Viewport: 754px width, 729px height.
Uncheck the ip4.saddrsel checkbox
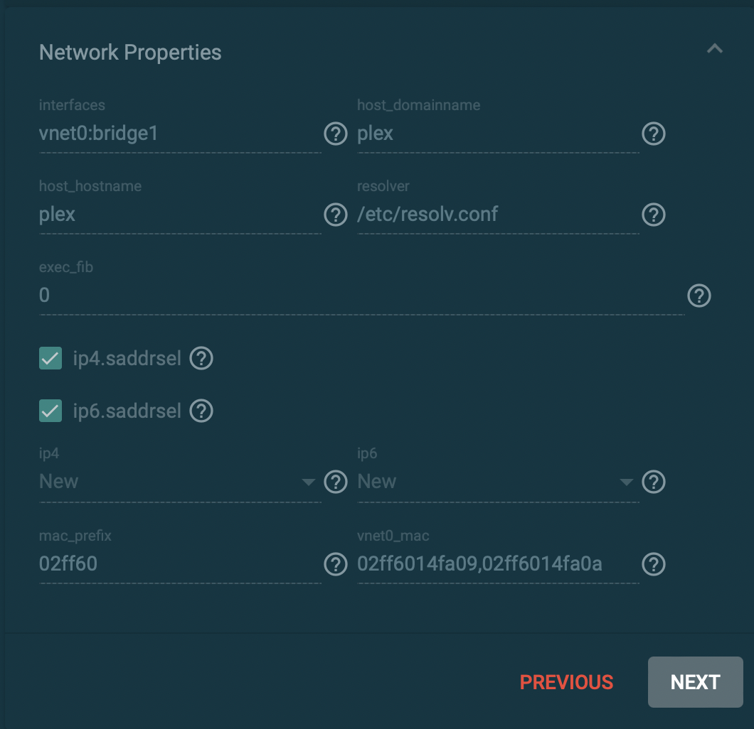click(x=51, y=358)
